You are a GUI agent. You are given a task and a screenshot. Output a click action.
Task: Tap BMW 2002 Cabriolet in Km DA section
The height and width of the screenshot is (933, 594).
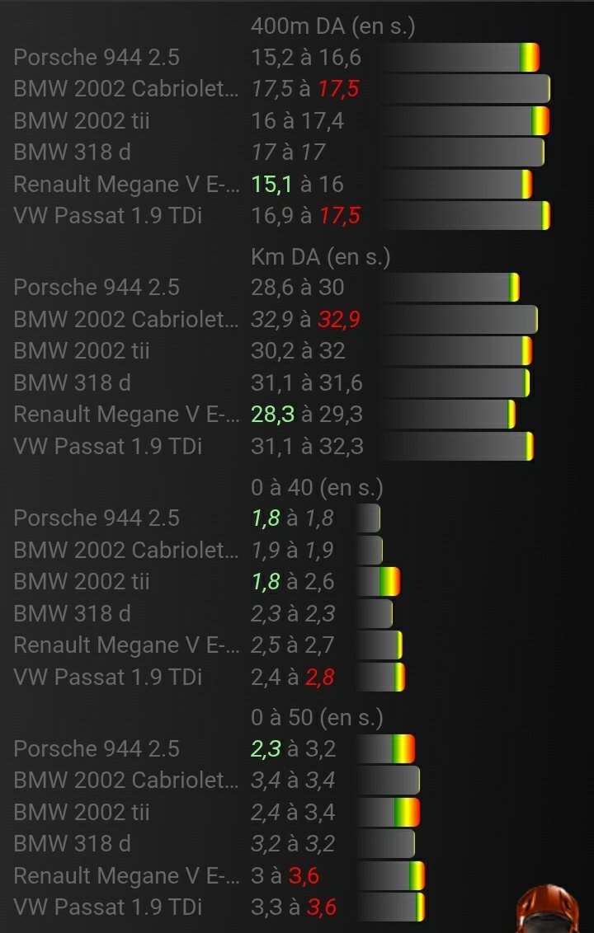(x=125, y=320)
